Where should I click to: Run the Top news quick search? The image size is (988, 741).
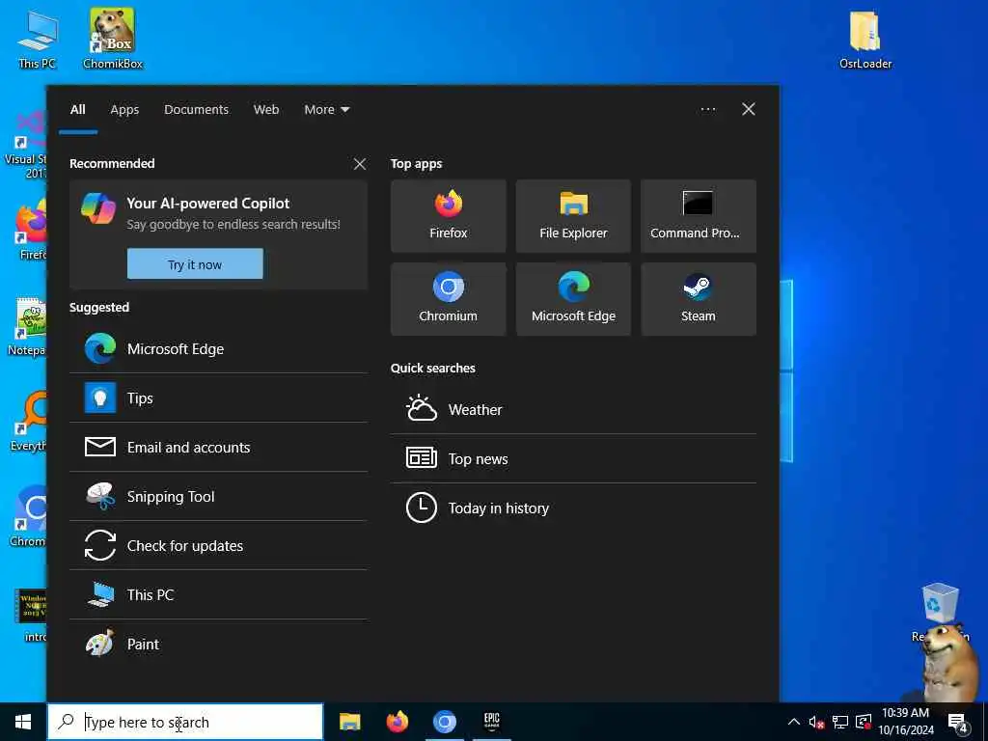tap(573, 458)
